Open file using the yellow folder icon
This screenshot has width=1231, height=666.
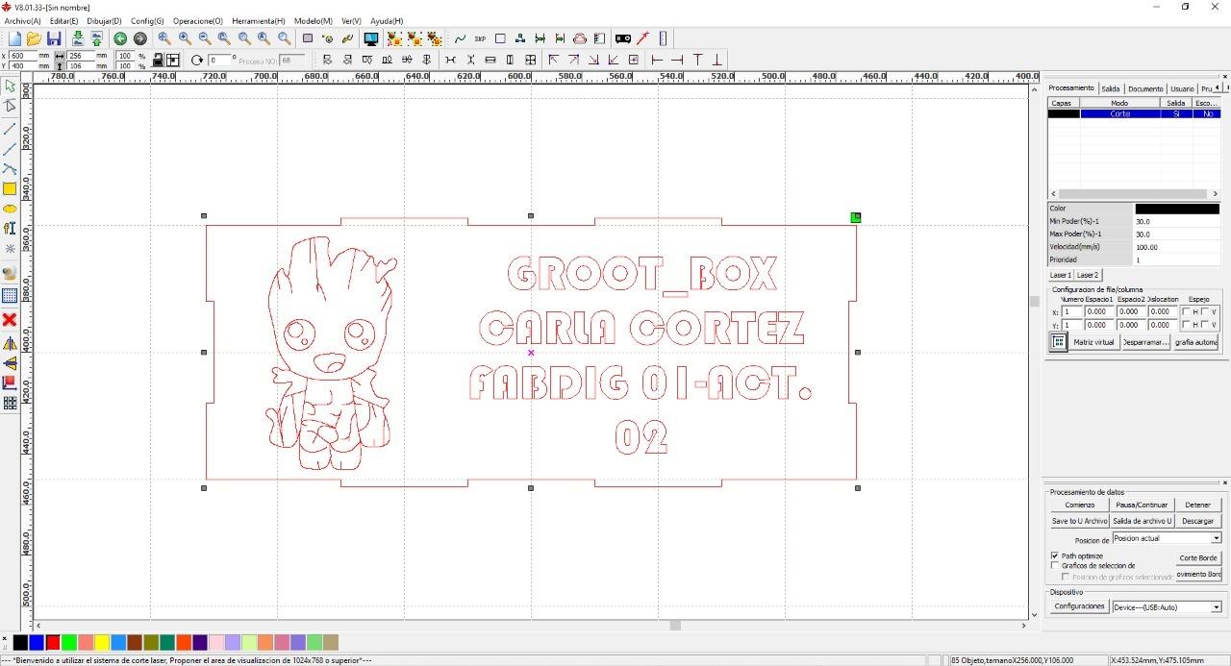point(34,38)
